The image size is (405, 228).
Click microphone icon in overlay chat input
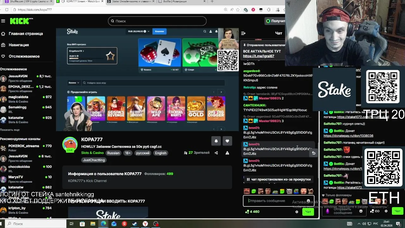tap(327, 211)
